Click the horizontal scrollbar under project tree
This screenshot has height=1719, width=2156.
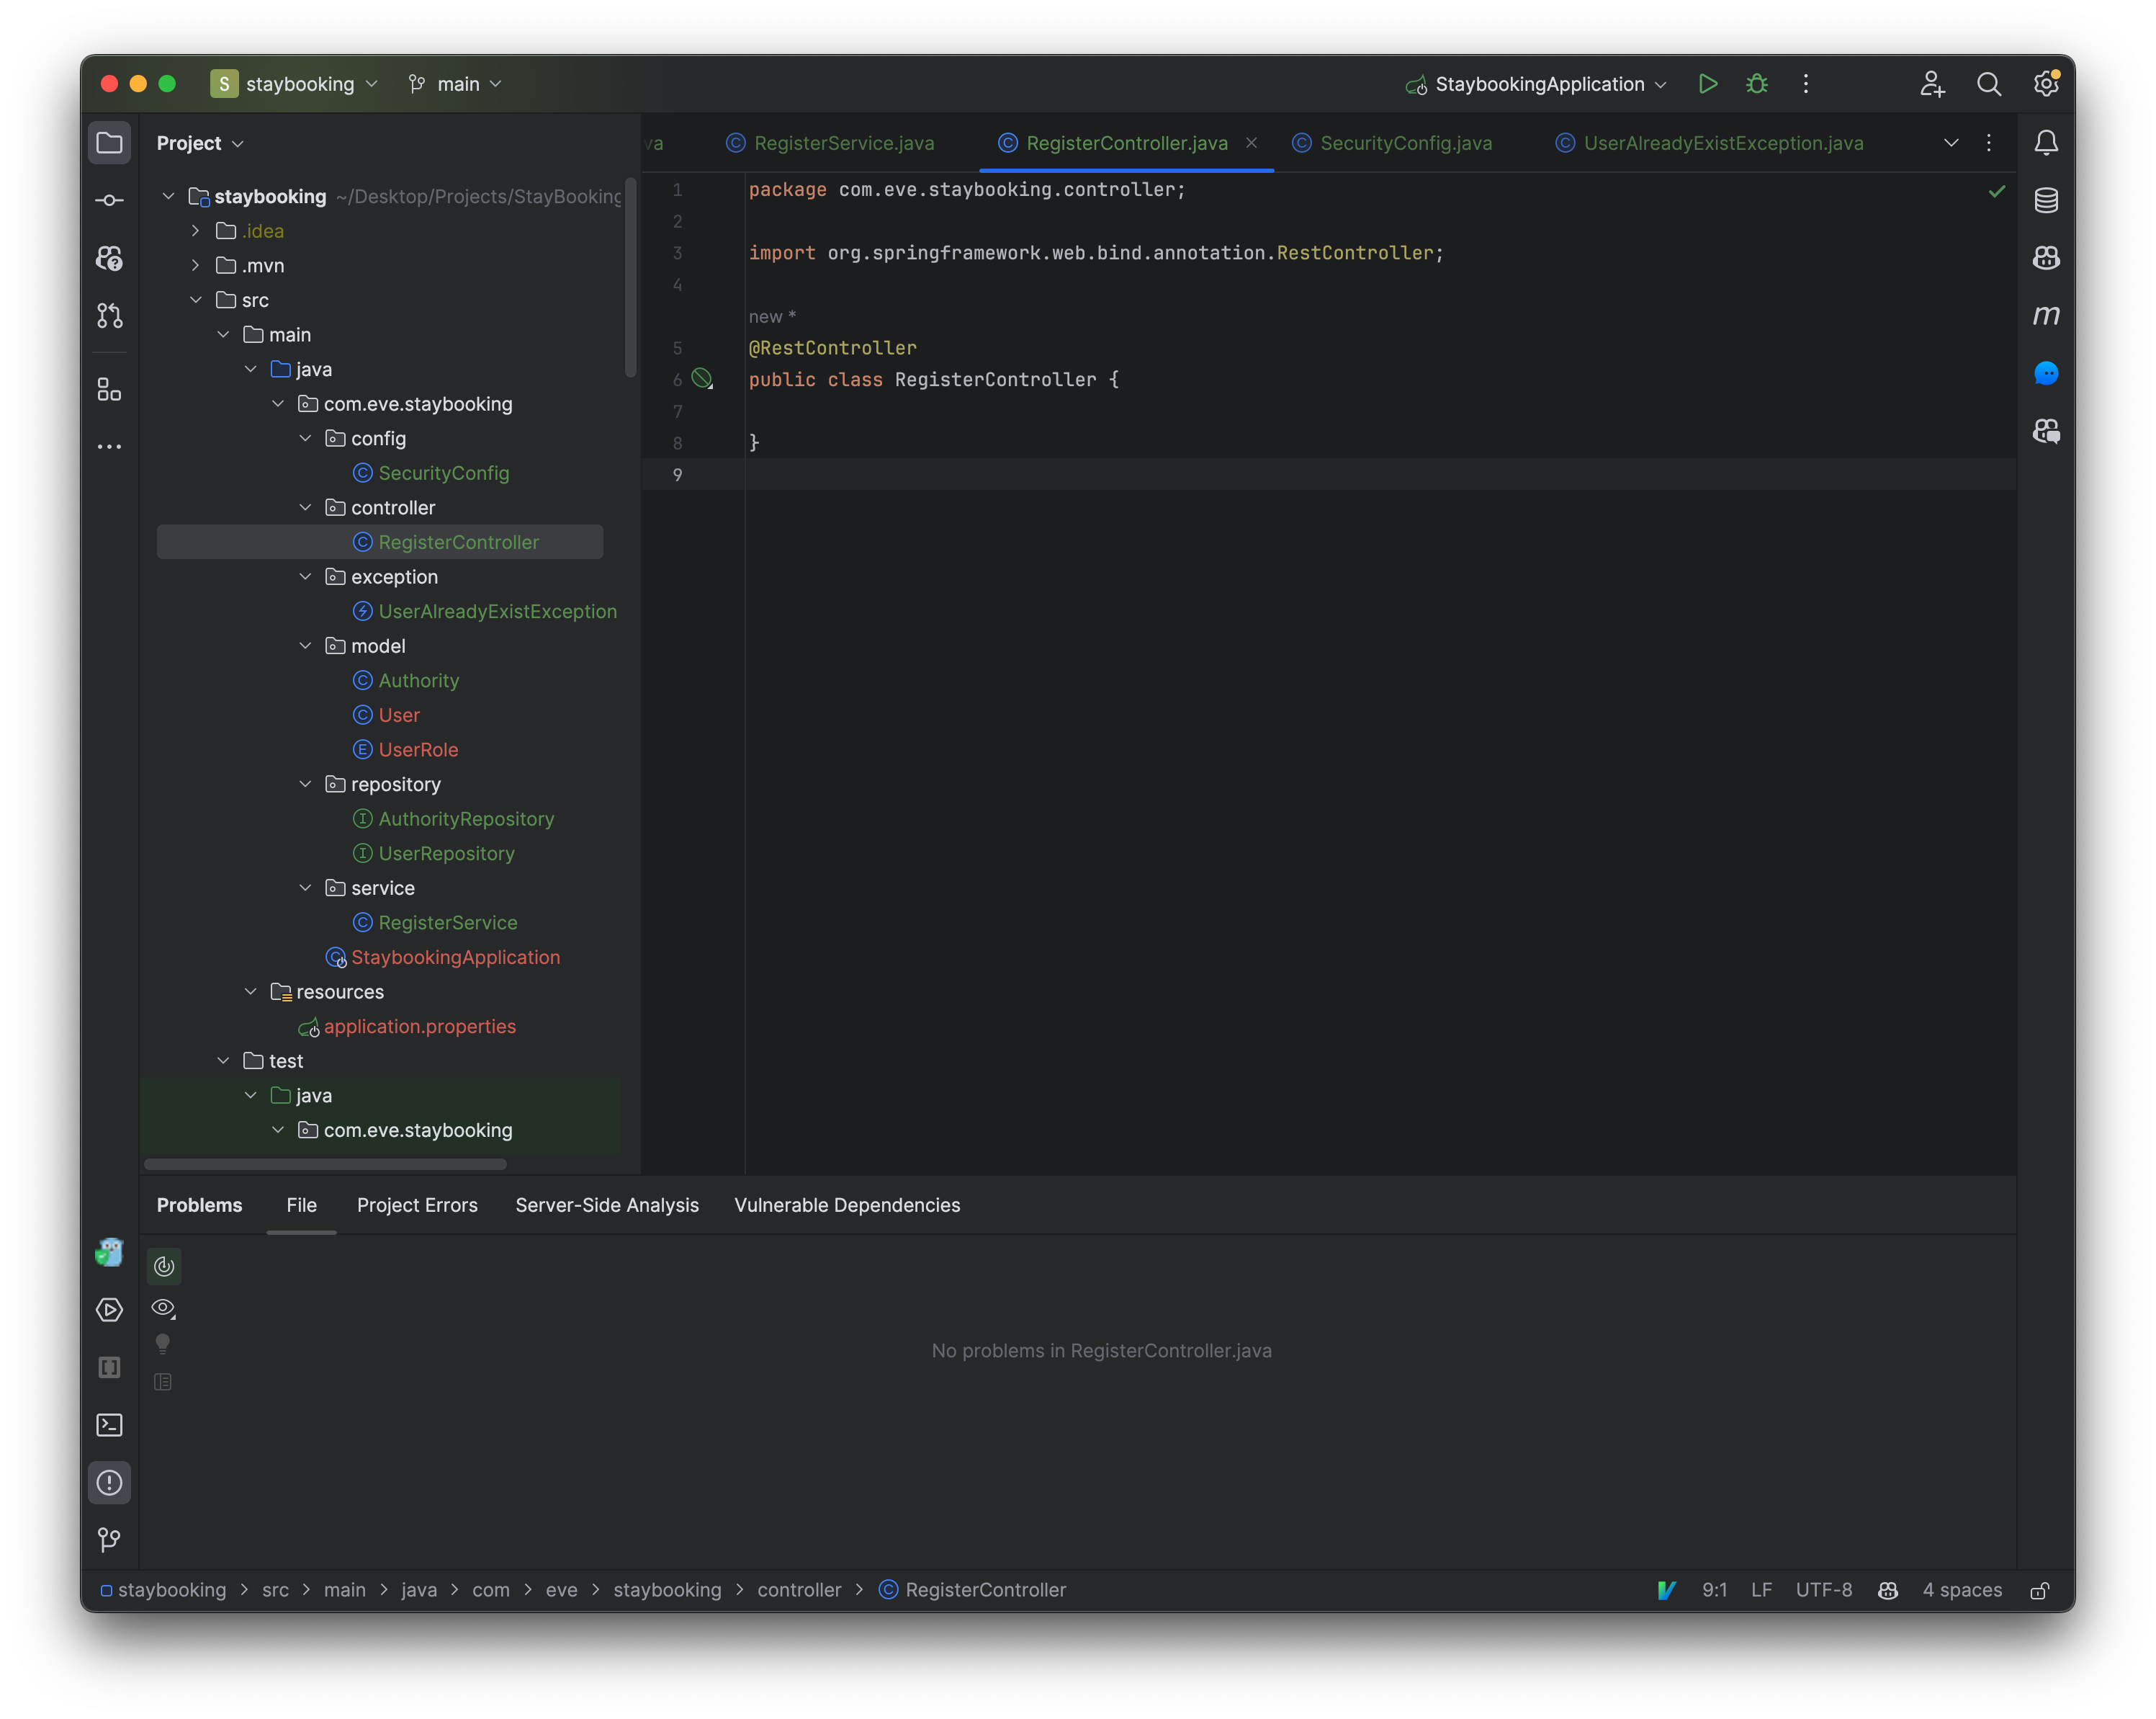[x=325, y=1165]
